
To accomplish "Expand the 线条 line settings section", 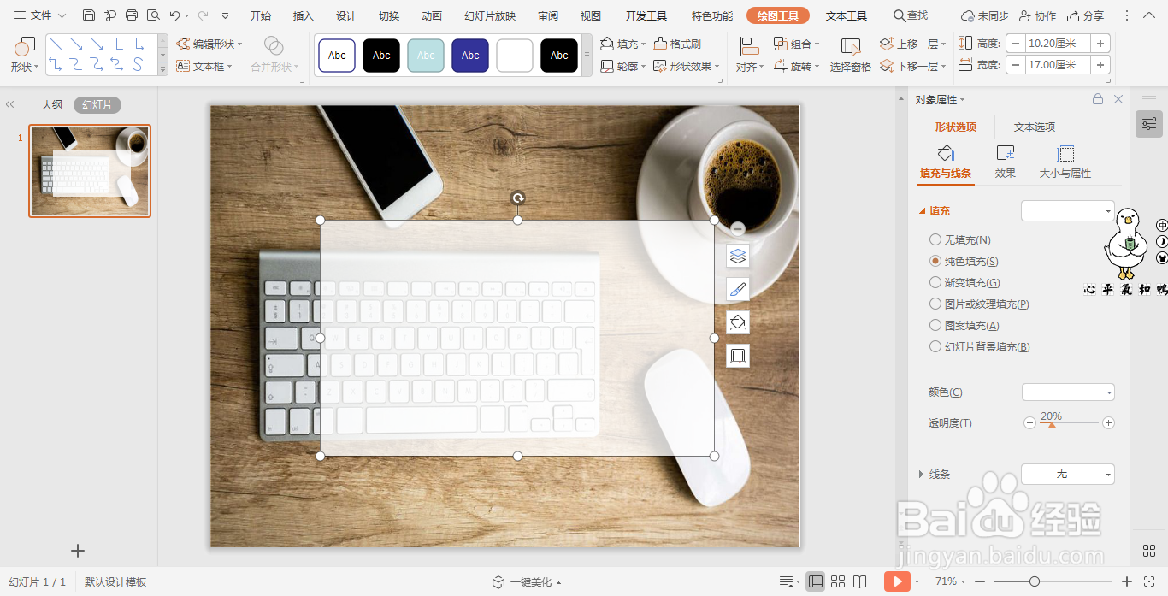I will point(941,474).
